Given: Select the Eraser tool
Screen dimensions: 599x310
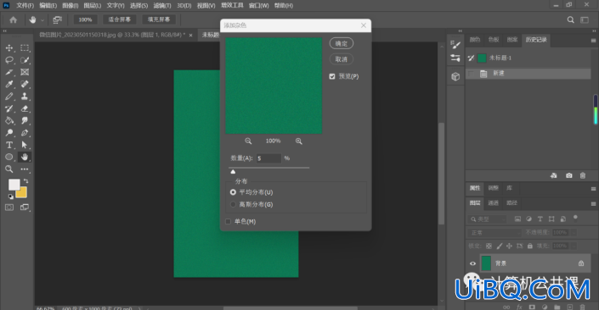Looking at the screenshot, I should (25, 108).
